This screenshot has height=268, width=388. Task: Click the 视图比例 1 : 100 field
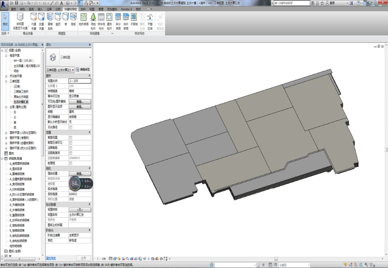(x=80, y=81)
